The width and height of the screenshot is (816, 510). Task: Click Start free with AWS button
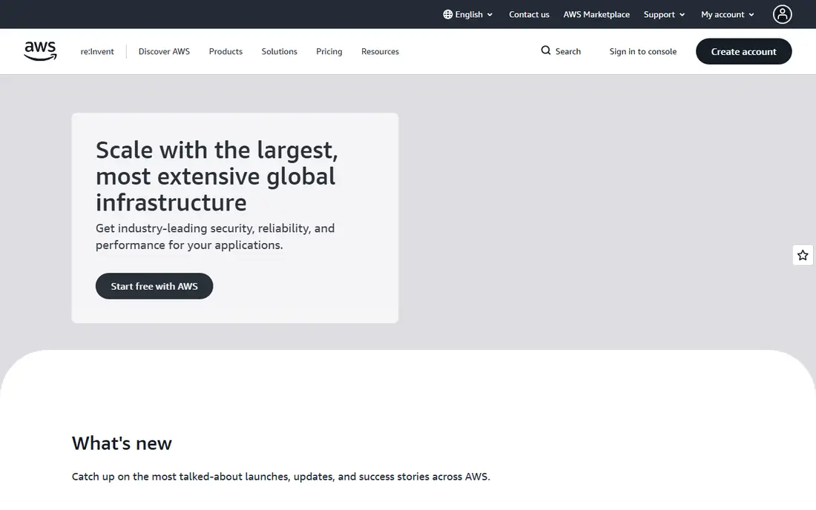pos(154,286)
